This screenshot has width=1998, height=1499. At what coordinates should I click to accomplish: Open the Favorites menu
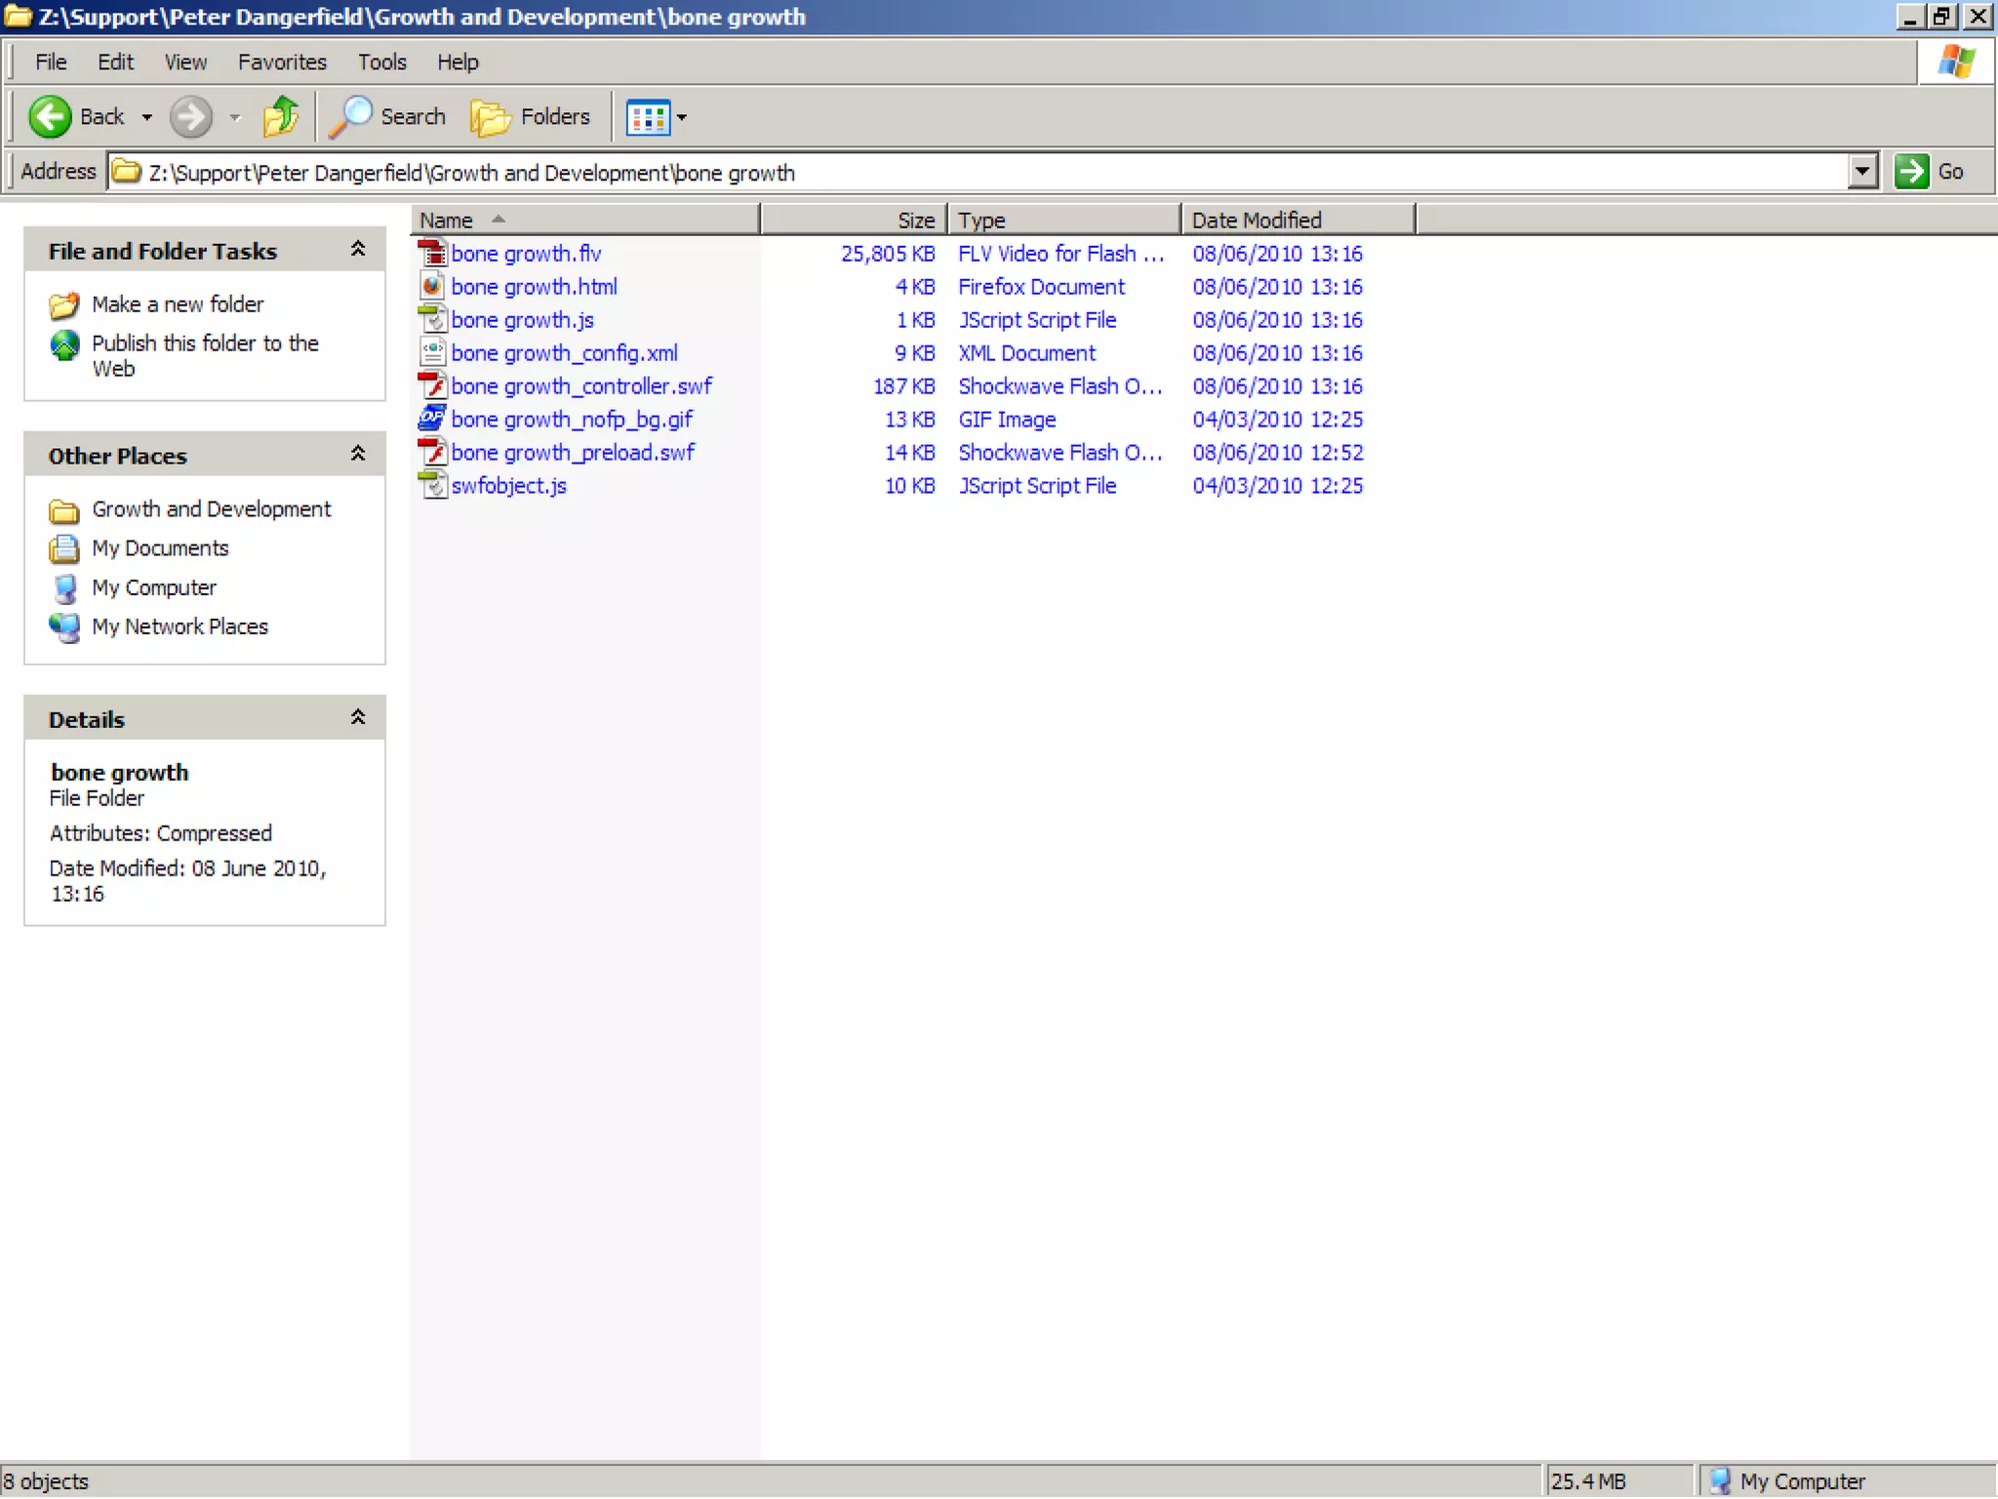(x=282, y=62)
